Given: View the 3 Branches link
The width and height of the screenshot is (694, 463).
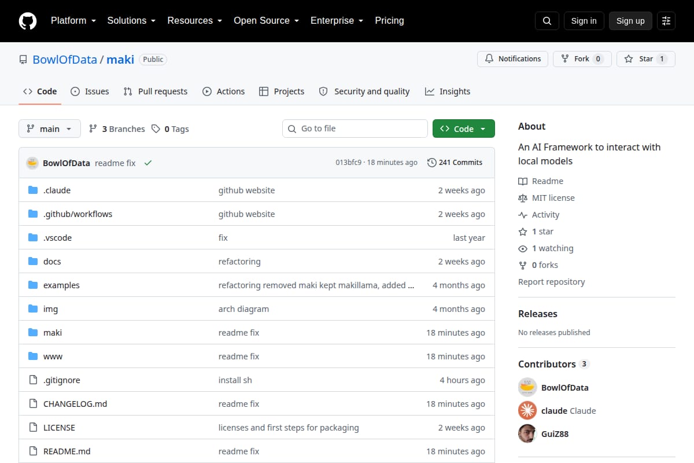Looking at the screenshot, I should click(x=117, y=129).
